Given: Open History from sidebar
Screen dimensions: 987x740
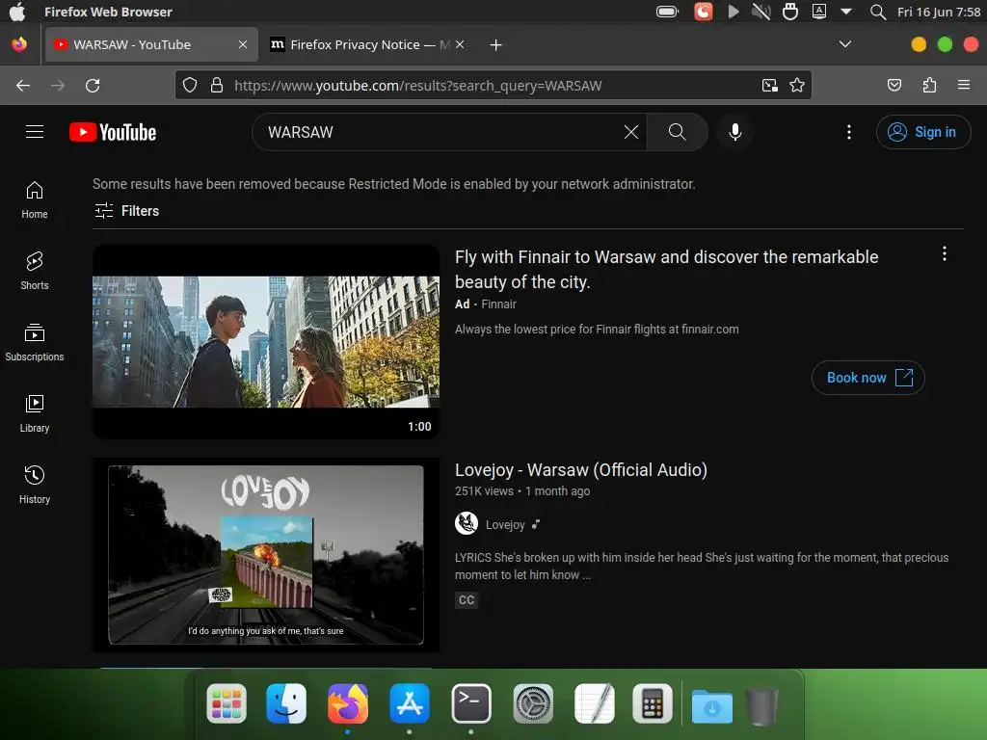Looking at the screenshot, I should (x=35, y=485).
